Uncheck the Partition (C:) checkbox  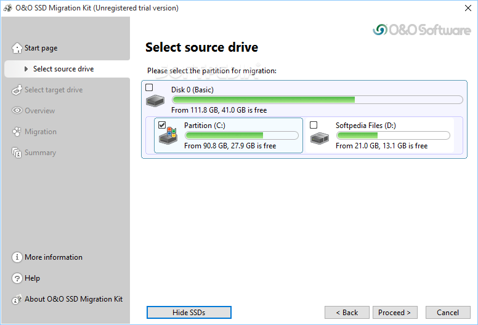tap(162, 125)
